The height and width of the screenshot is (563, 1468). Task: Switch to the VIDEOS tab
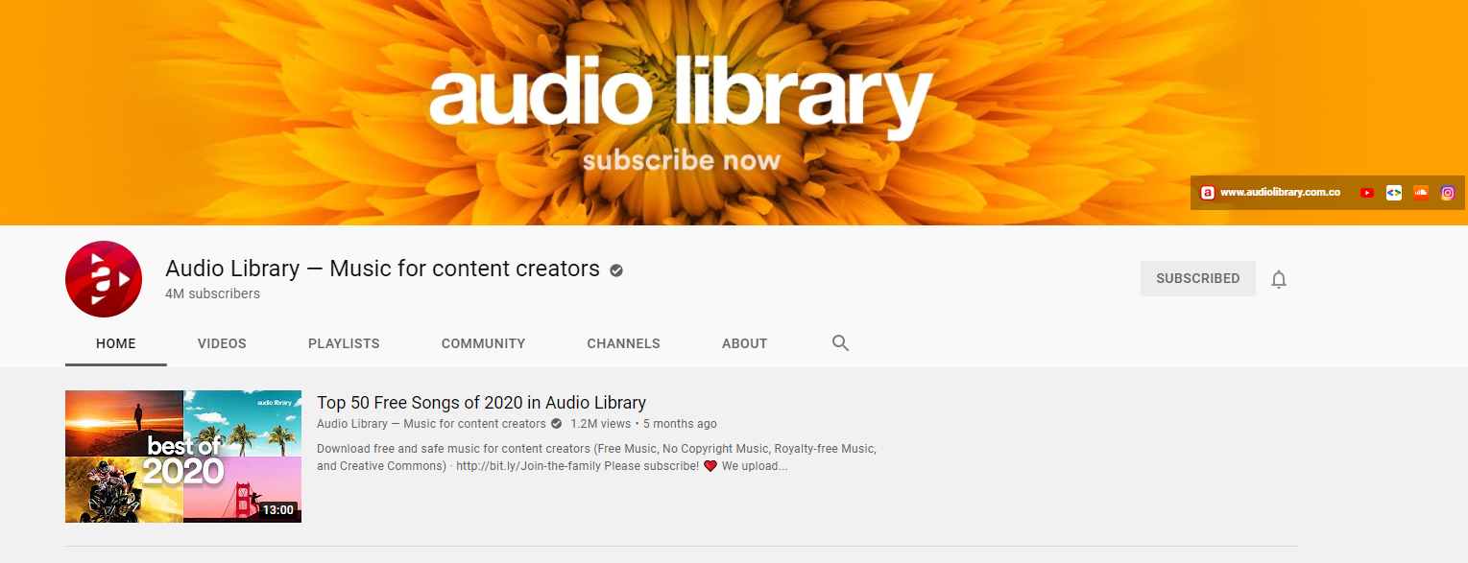pyautogui.click(x=222, y=343)
